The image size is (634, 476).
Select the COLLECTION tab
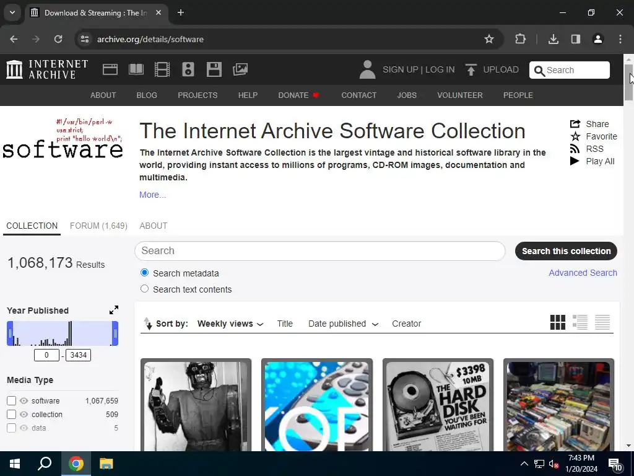[x=32, y=226]
